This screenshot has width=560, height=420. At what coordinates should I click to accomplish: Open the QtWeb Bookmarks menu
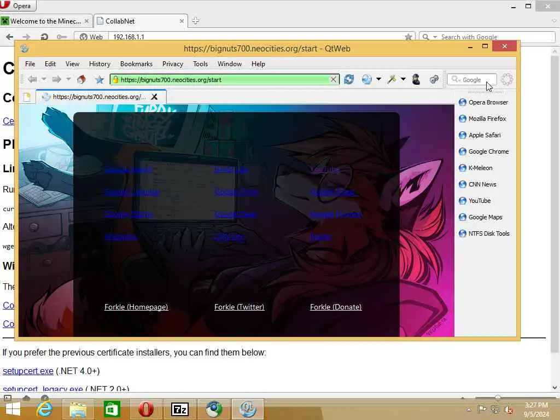(136, 64)
